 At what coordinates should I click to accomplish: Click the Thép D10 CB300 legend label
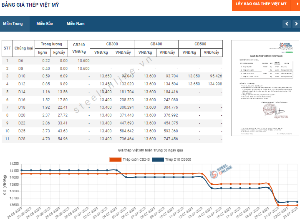(178, 159)
